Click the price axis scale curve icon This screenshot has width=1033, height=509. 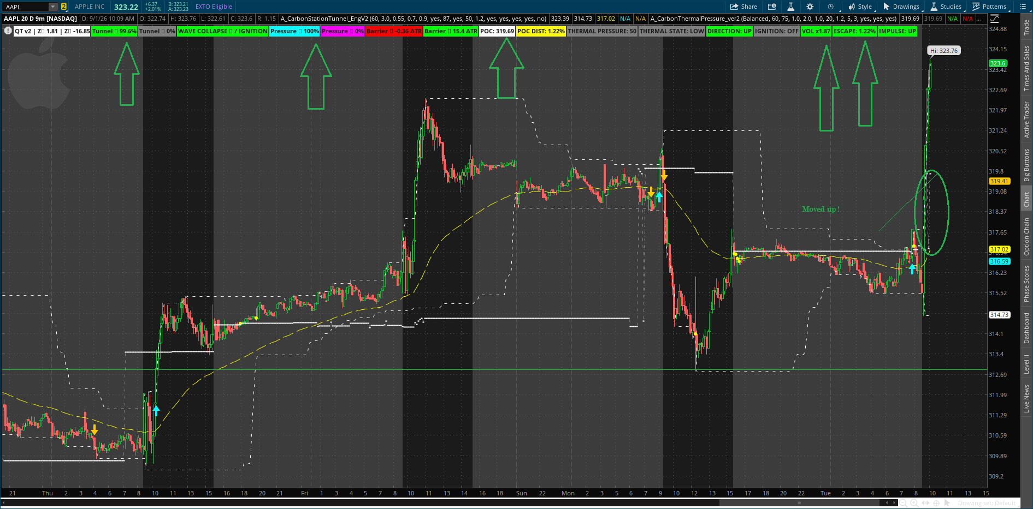pyautogui.click(x=995, y=19)
